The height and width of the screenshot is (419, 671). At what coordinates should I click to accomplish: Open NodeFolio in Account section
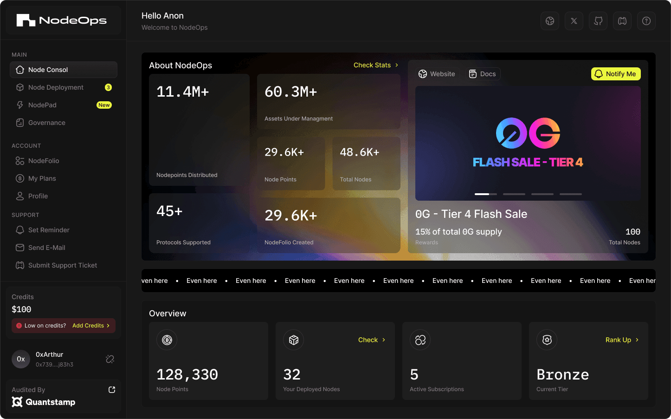[x=64, y=161]
